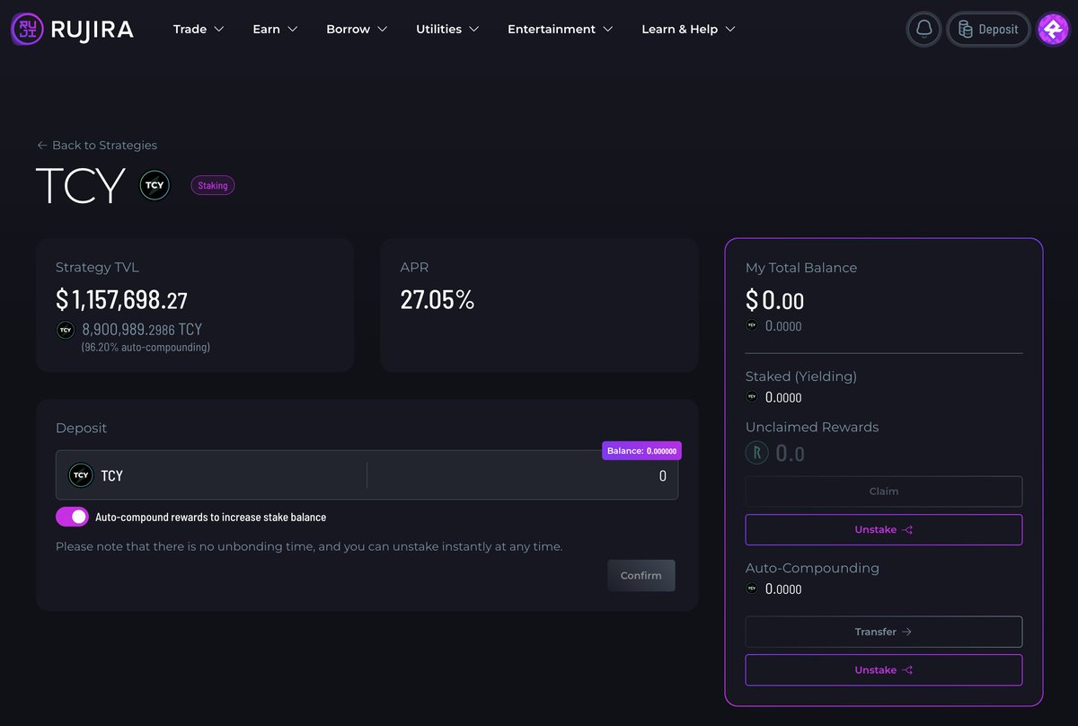Click the $1,157,698.27 TVL value
The height and width of the screenshot is (726, 1078).
pyautogui.click(x=122, y=299)
